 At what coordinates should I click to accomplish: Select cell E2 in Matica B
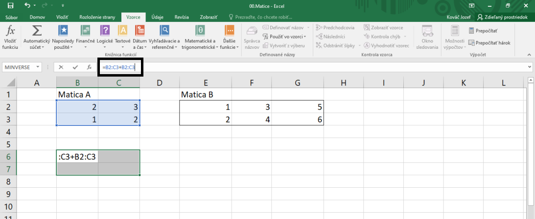pos(205,107)
